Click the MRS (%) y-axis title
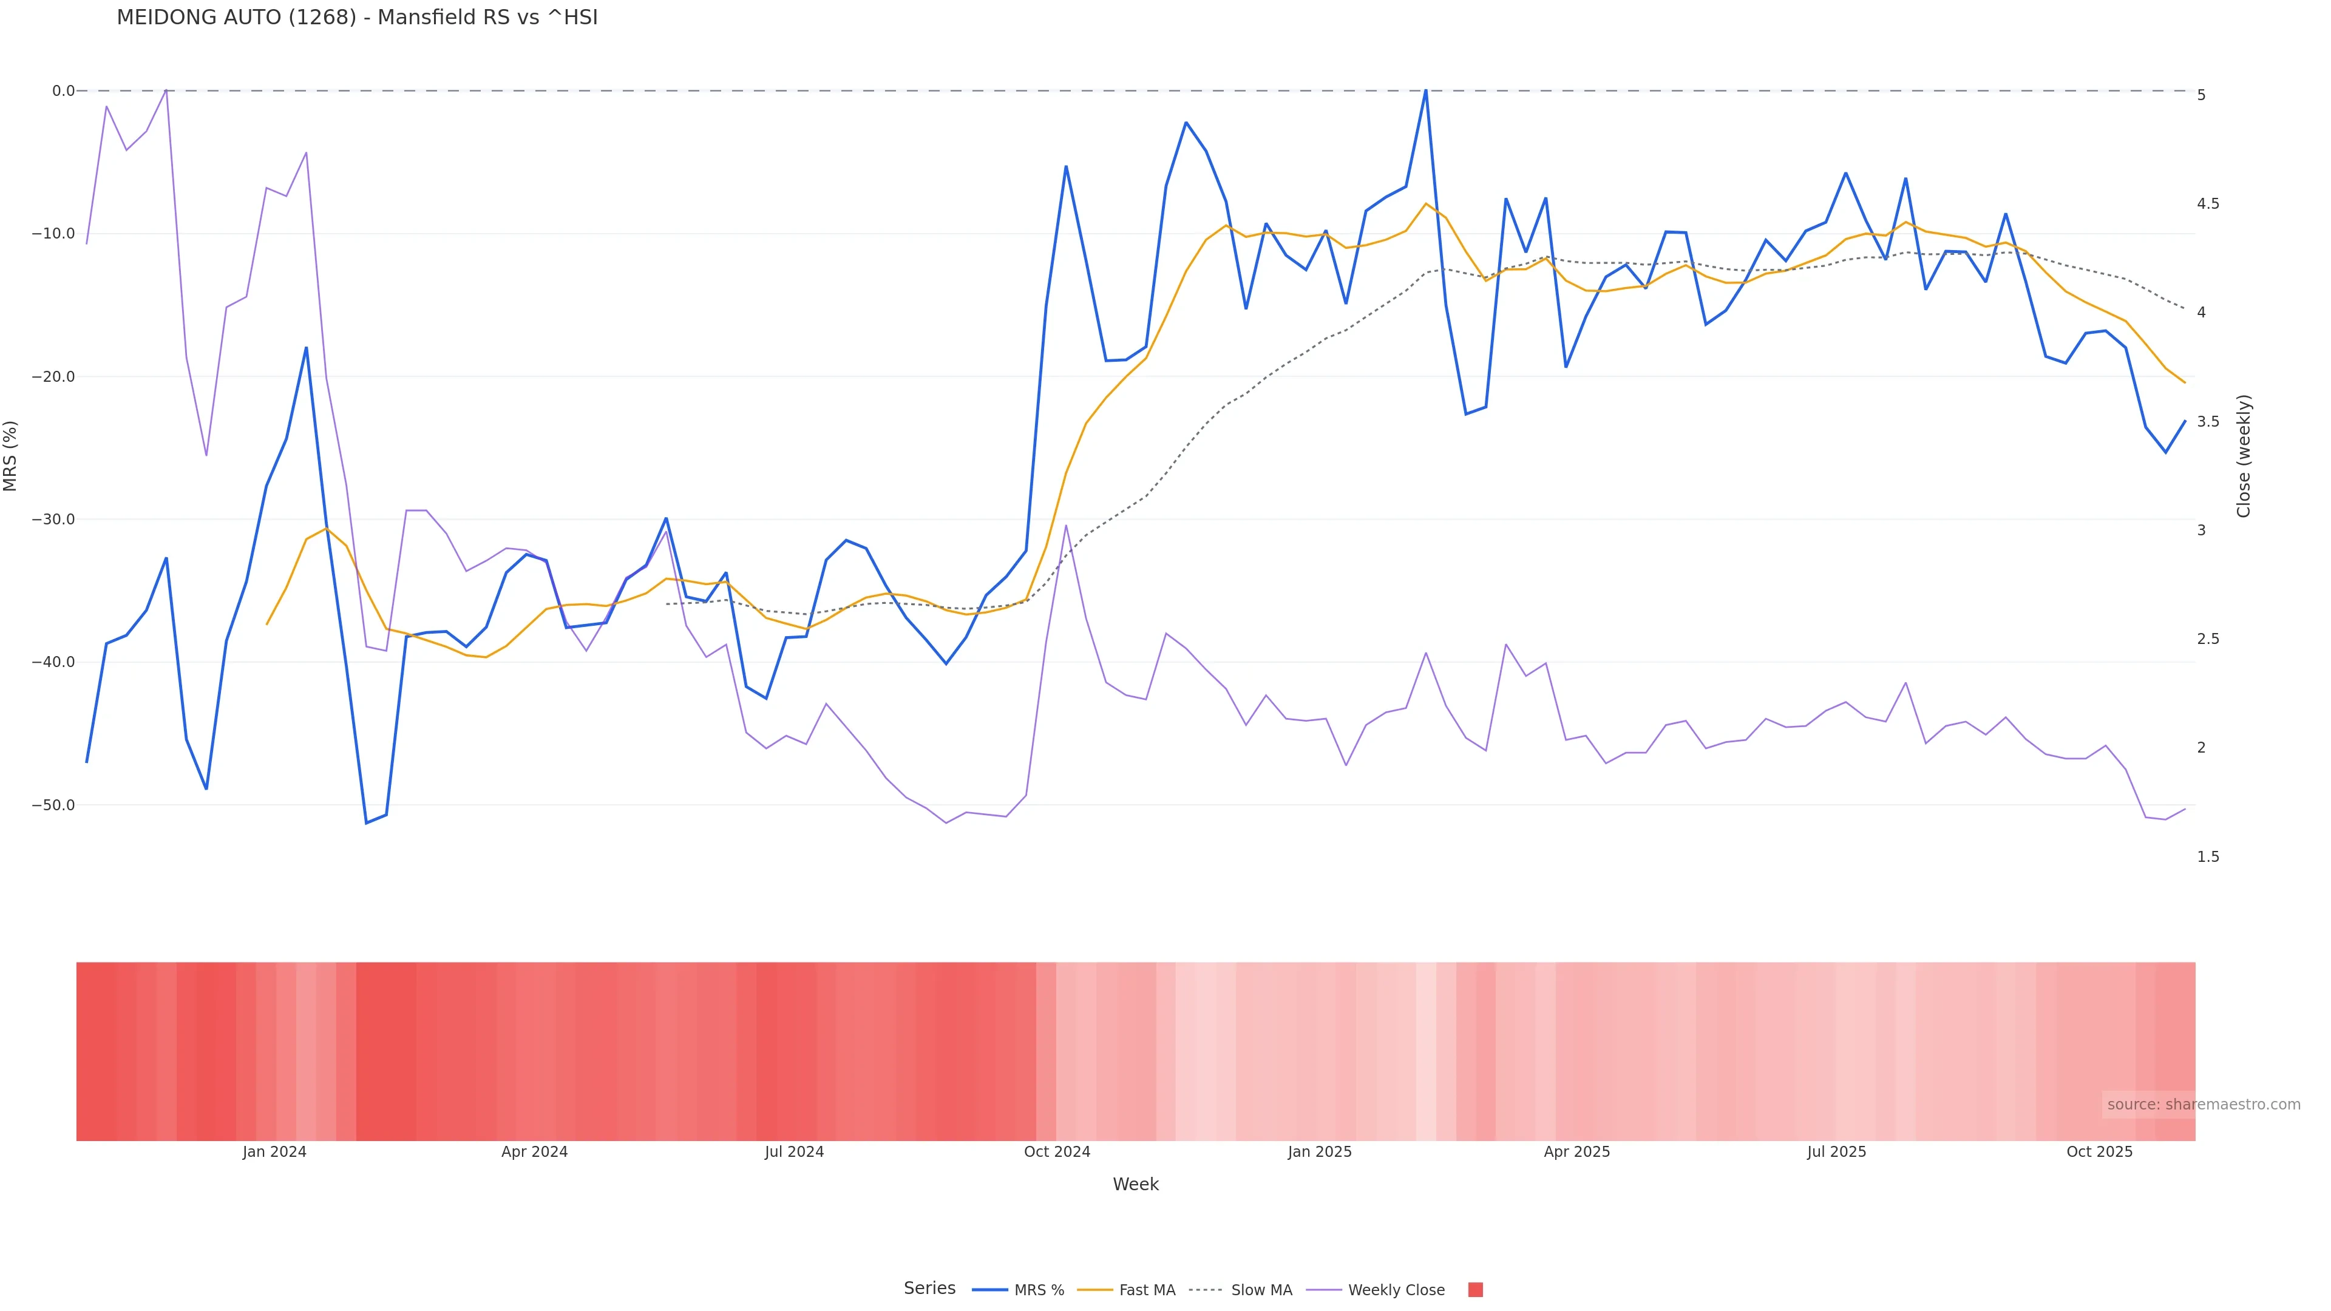2331x1311 pixels. point(11,456)
